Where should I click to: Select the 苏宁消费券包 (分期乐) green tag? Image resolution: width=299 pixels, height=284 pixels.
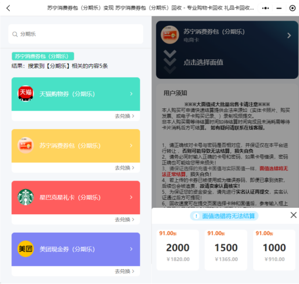[x=43, y=56]
